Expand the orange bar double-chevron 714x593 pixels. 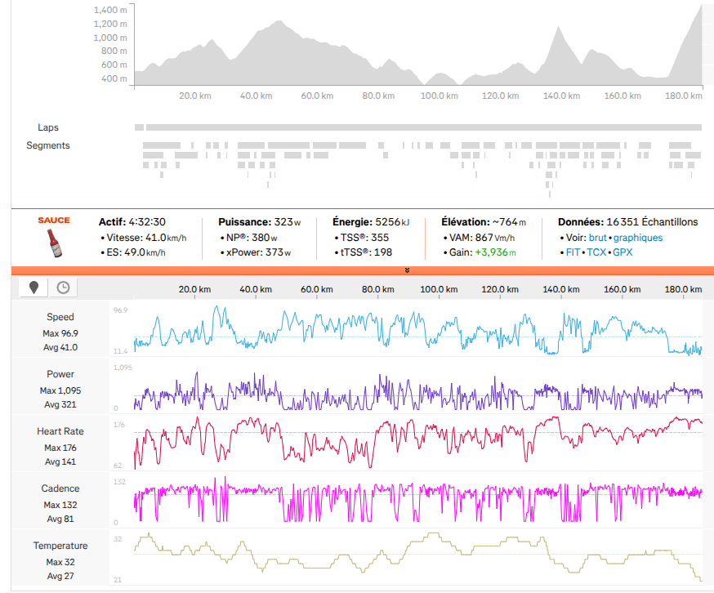pyautogui.click(x=407, y=270)
